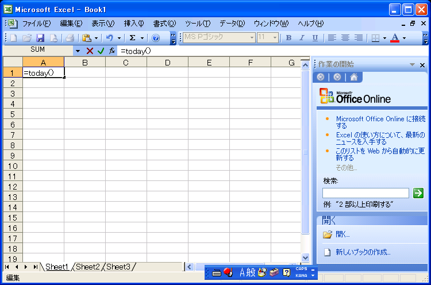The image size is (431, 285).
Task: Open the Name Box function dropdown
Action: coord(78,51)
